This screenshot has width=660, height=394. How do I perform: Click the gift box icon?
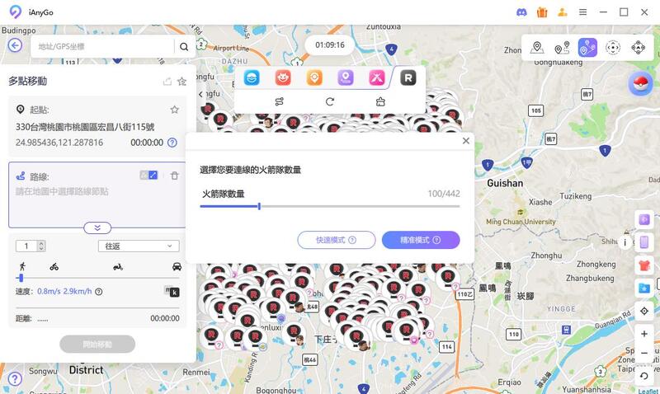(542, 12)
